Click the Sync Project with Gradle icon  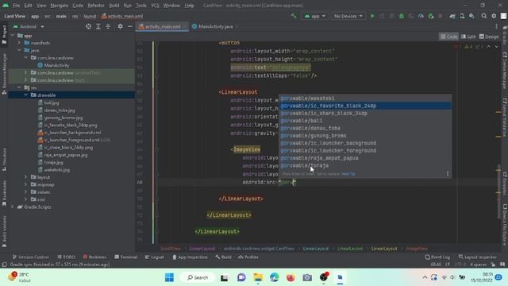pyautogui.click(x=452, y=16)
